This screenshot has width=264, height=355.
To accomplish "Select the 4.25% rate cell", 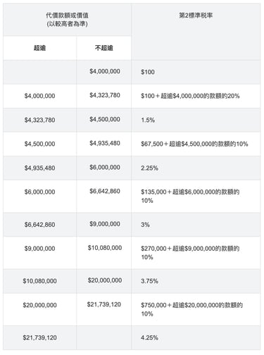I will [196, 338].
